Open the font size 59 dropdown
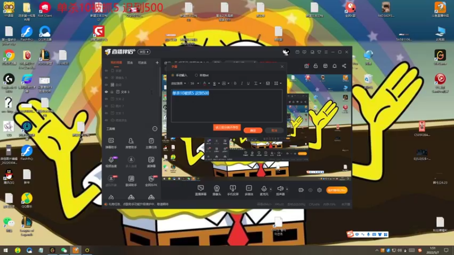The height and width of the screenshot is (255, 454). click(194, 83)
